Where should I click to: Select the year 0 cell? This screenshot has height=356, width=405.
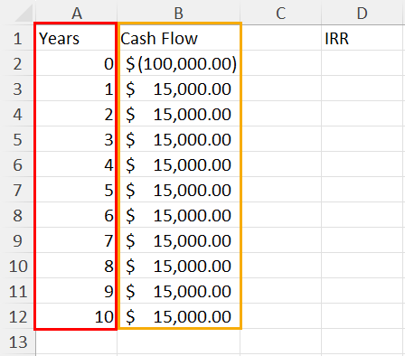[76, 63]
